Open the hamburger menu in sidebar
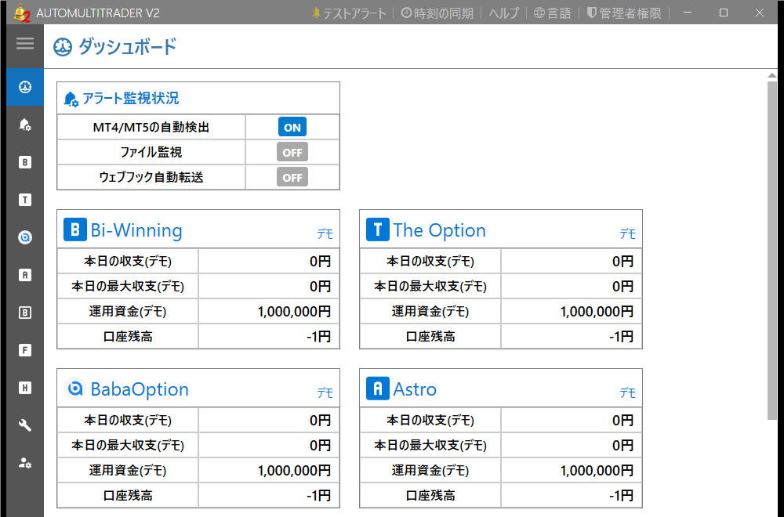The image size is (784, 517). point(25,44)
